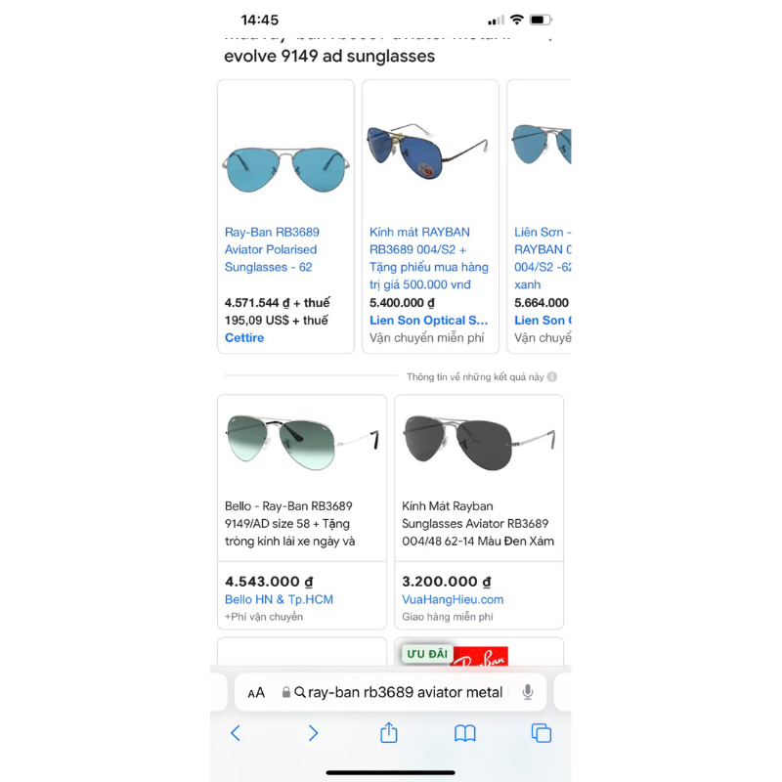The width and height of the screenshot is (782, 782).
Task: Visit Lien Son Optical seller link
Action: click(x=428, y=321)
